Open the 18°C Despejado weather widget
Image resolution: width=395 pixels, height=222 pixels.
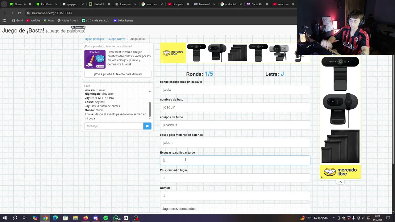click(314, 218)
